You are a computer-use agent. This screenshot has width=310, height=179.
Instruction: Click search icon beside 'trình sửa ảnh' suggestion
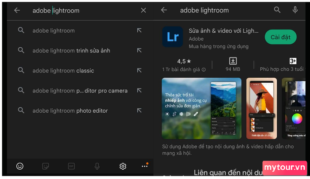21,50
